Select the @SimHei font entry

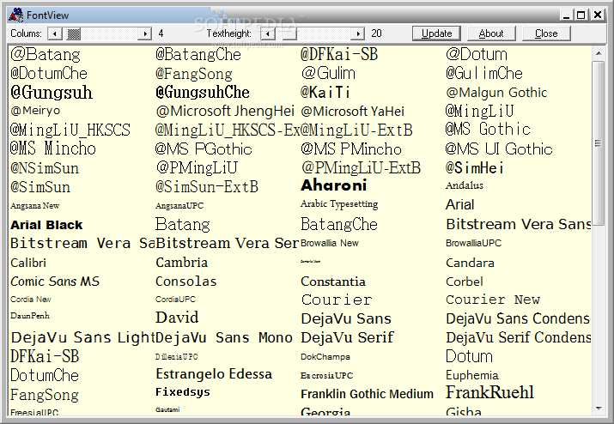[x=475, y=168]
